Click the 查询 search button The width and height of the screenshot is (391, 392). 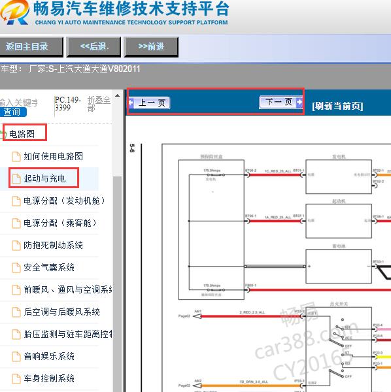[x=13, y=112]
